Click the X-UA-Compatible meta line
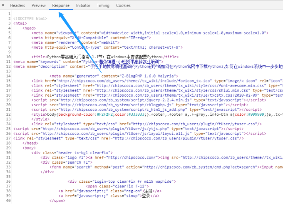 pos(91,38)
